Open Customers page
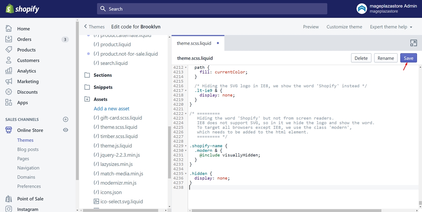422x212 pixels. [28, 60]
